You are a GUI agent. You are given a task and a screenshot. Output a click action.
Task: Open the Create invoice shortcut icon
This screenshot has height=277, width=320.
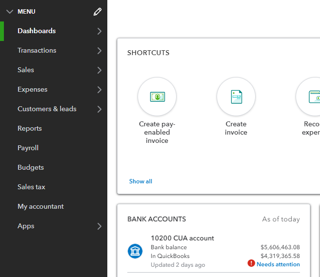pyautogui.click(x=236, y=97)
